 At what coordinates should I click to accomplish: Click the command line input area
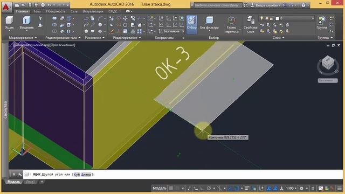pyautogui.click(x=183, y=175)
